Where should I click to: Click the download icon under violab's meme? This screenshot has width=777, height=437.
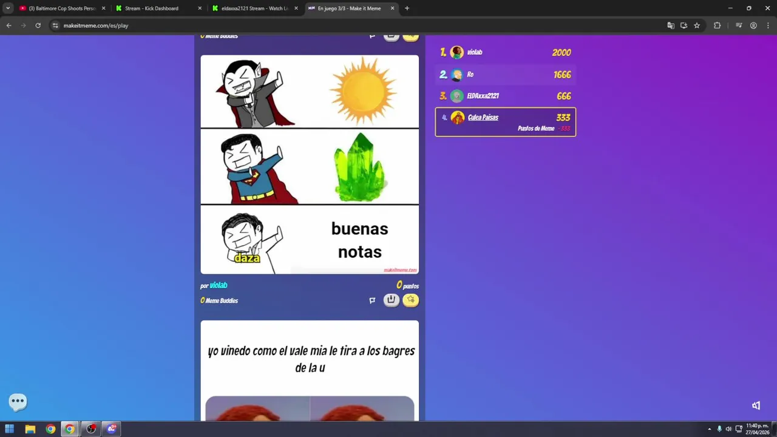click(392, 300)
